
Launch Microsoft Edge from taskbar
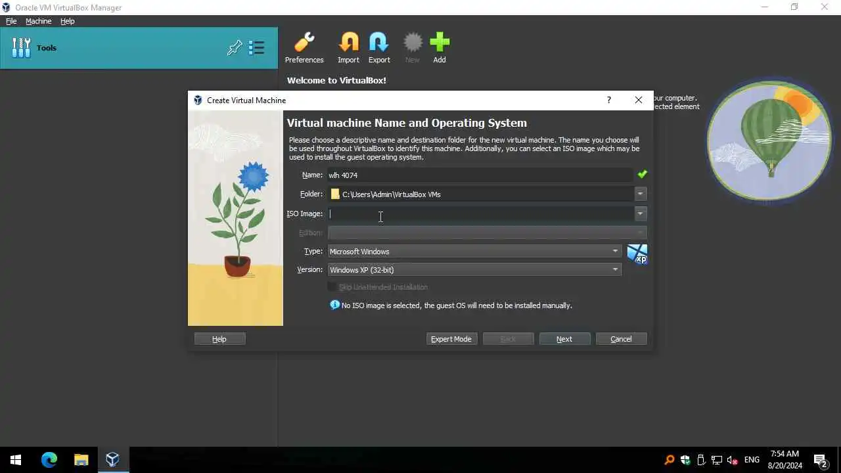[49, 460]
